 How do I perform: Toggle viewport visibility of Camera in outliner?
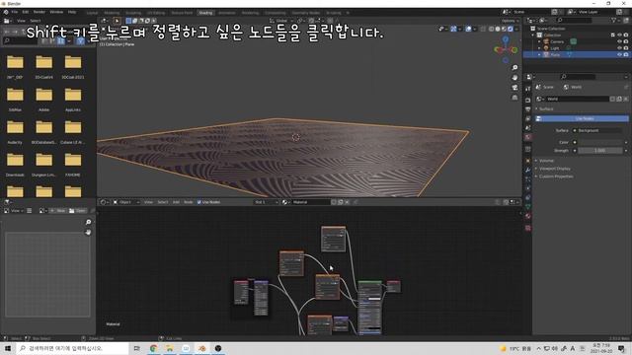619,41
